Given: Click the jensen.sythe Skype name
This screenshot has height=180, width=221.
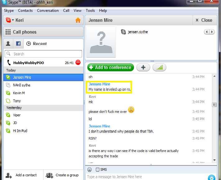Looking at the screenshot, I should click(x=138, y=32).
